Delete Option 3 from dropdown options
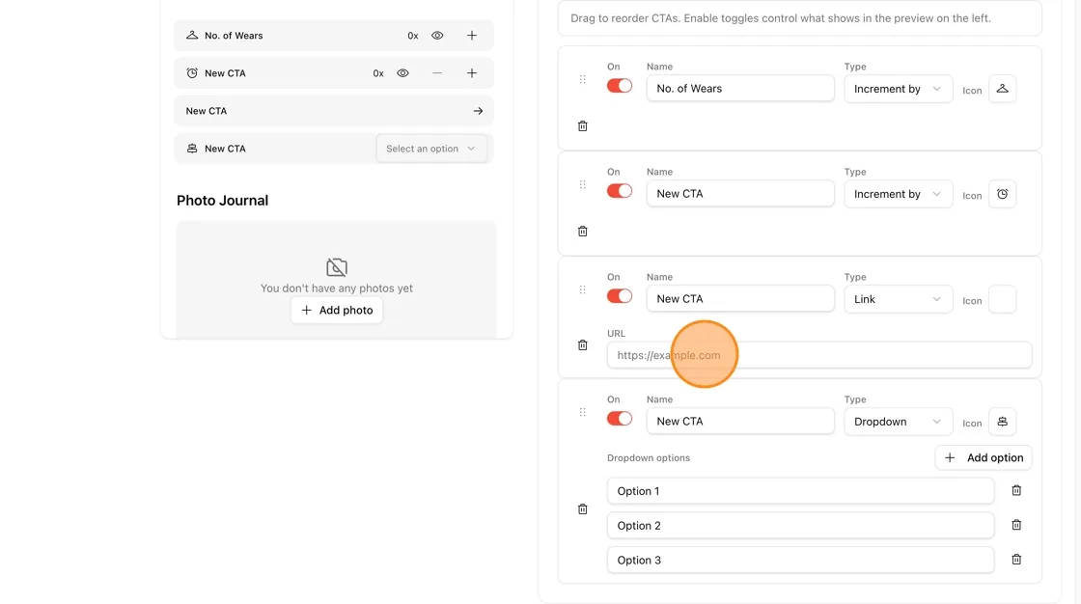 pos(1016,560)
